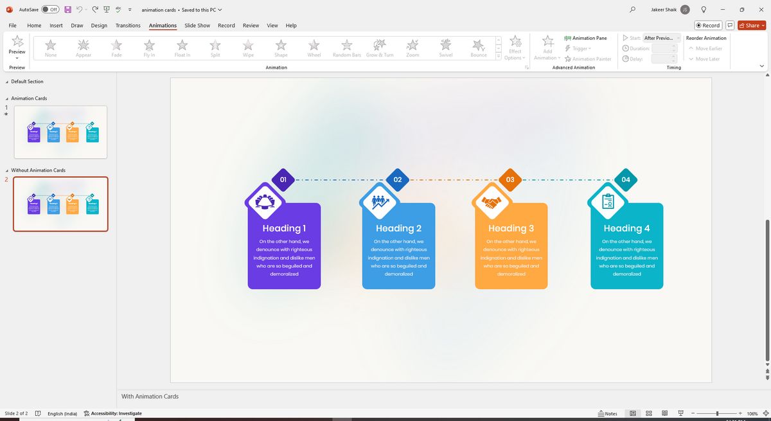The image size is (771, 421).
Task: Toggle the Notes pane
Action: pos(607,413)
